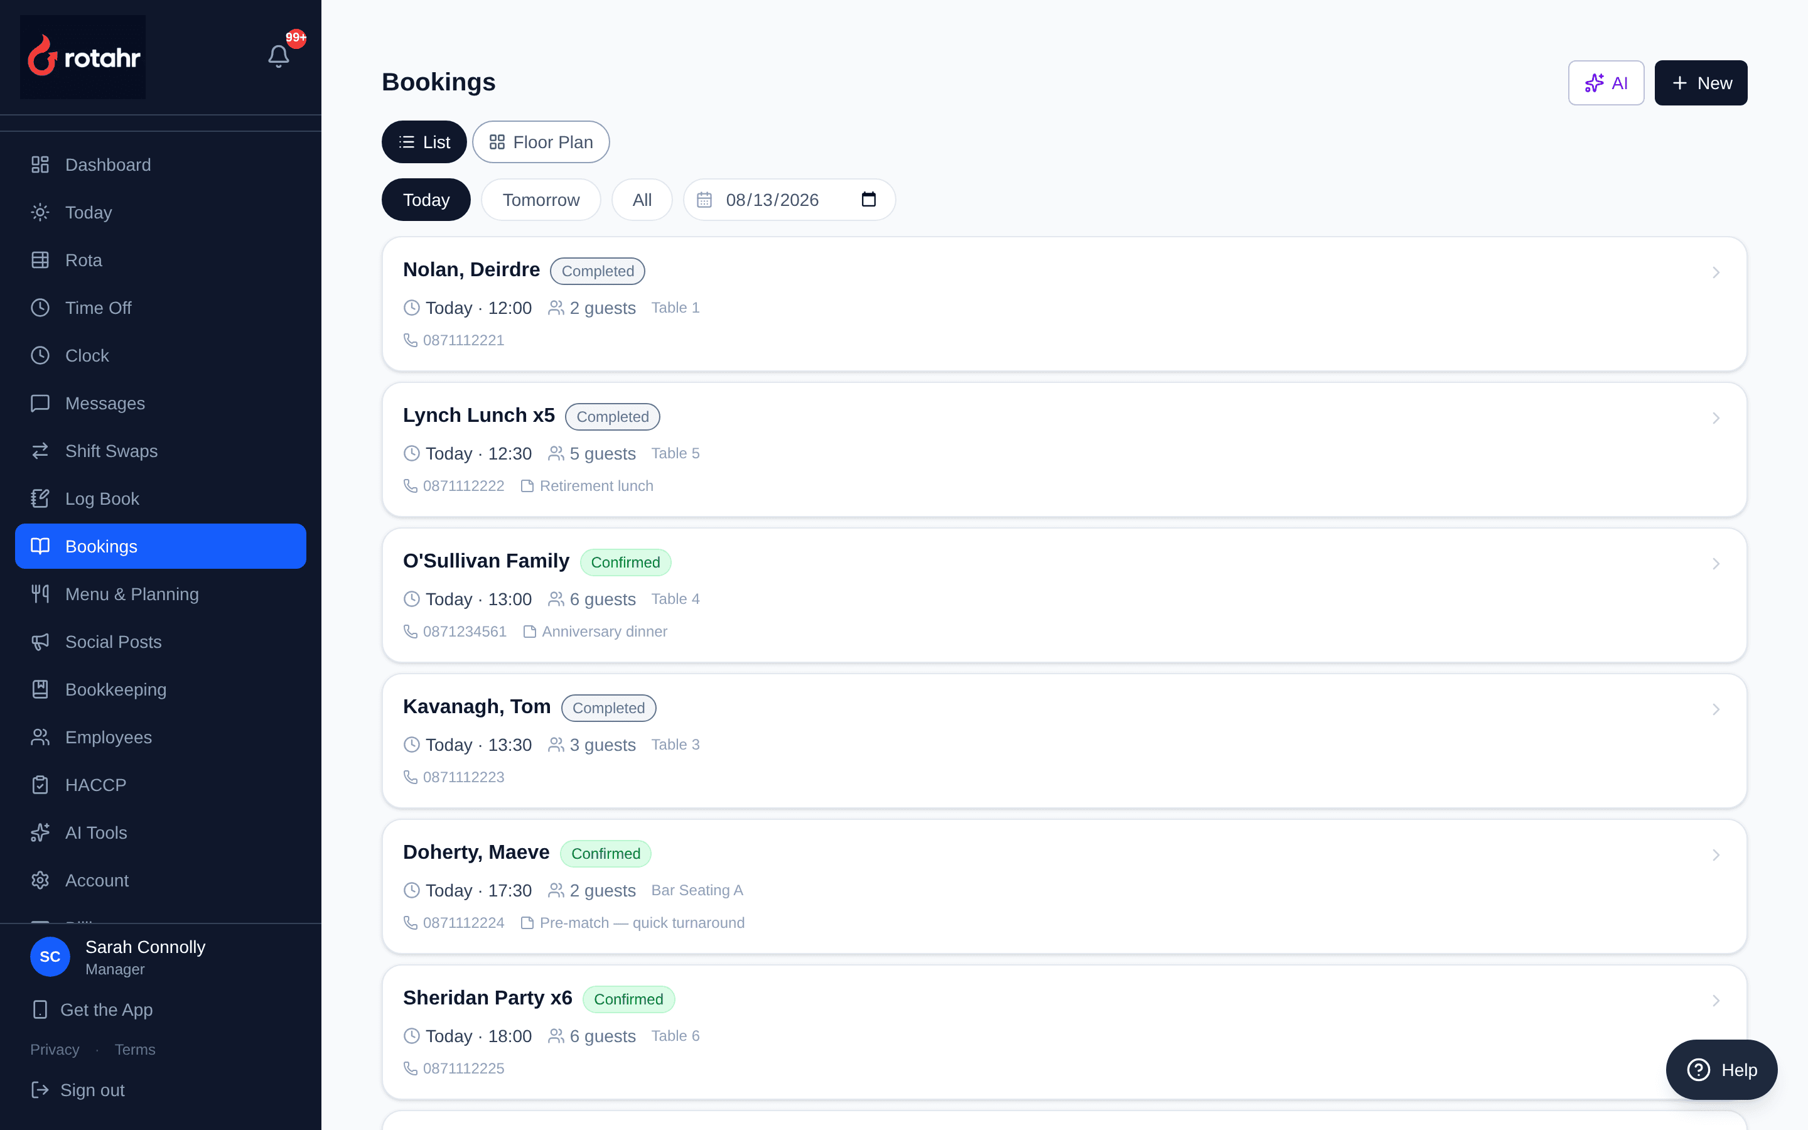
Task: Go to the Employees page
Action: (161, 738)
